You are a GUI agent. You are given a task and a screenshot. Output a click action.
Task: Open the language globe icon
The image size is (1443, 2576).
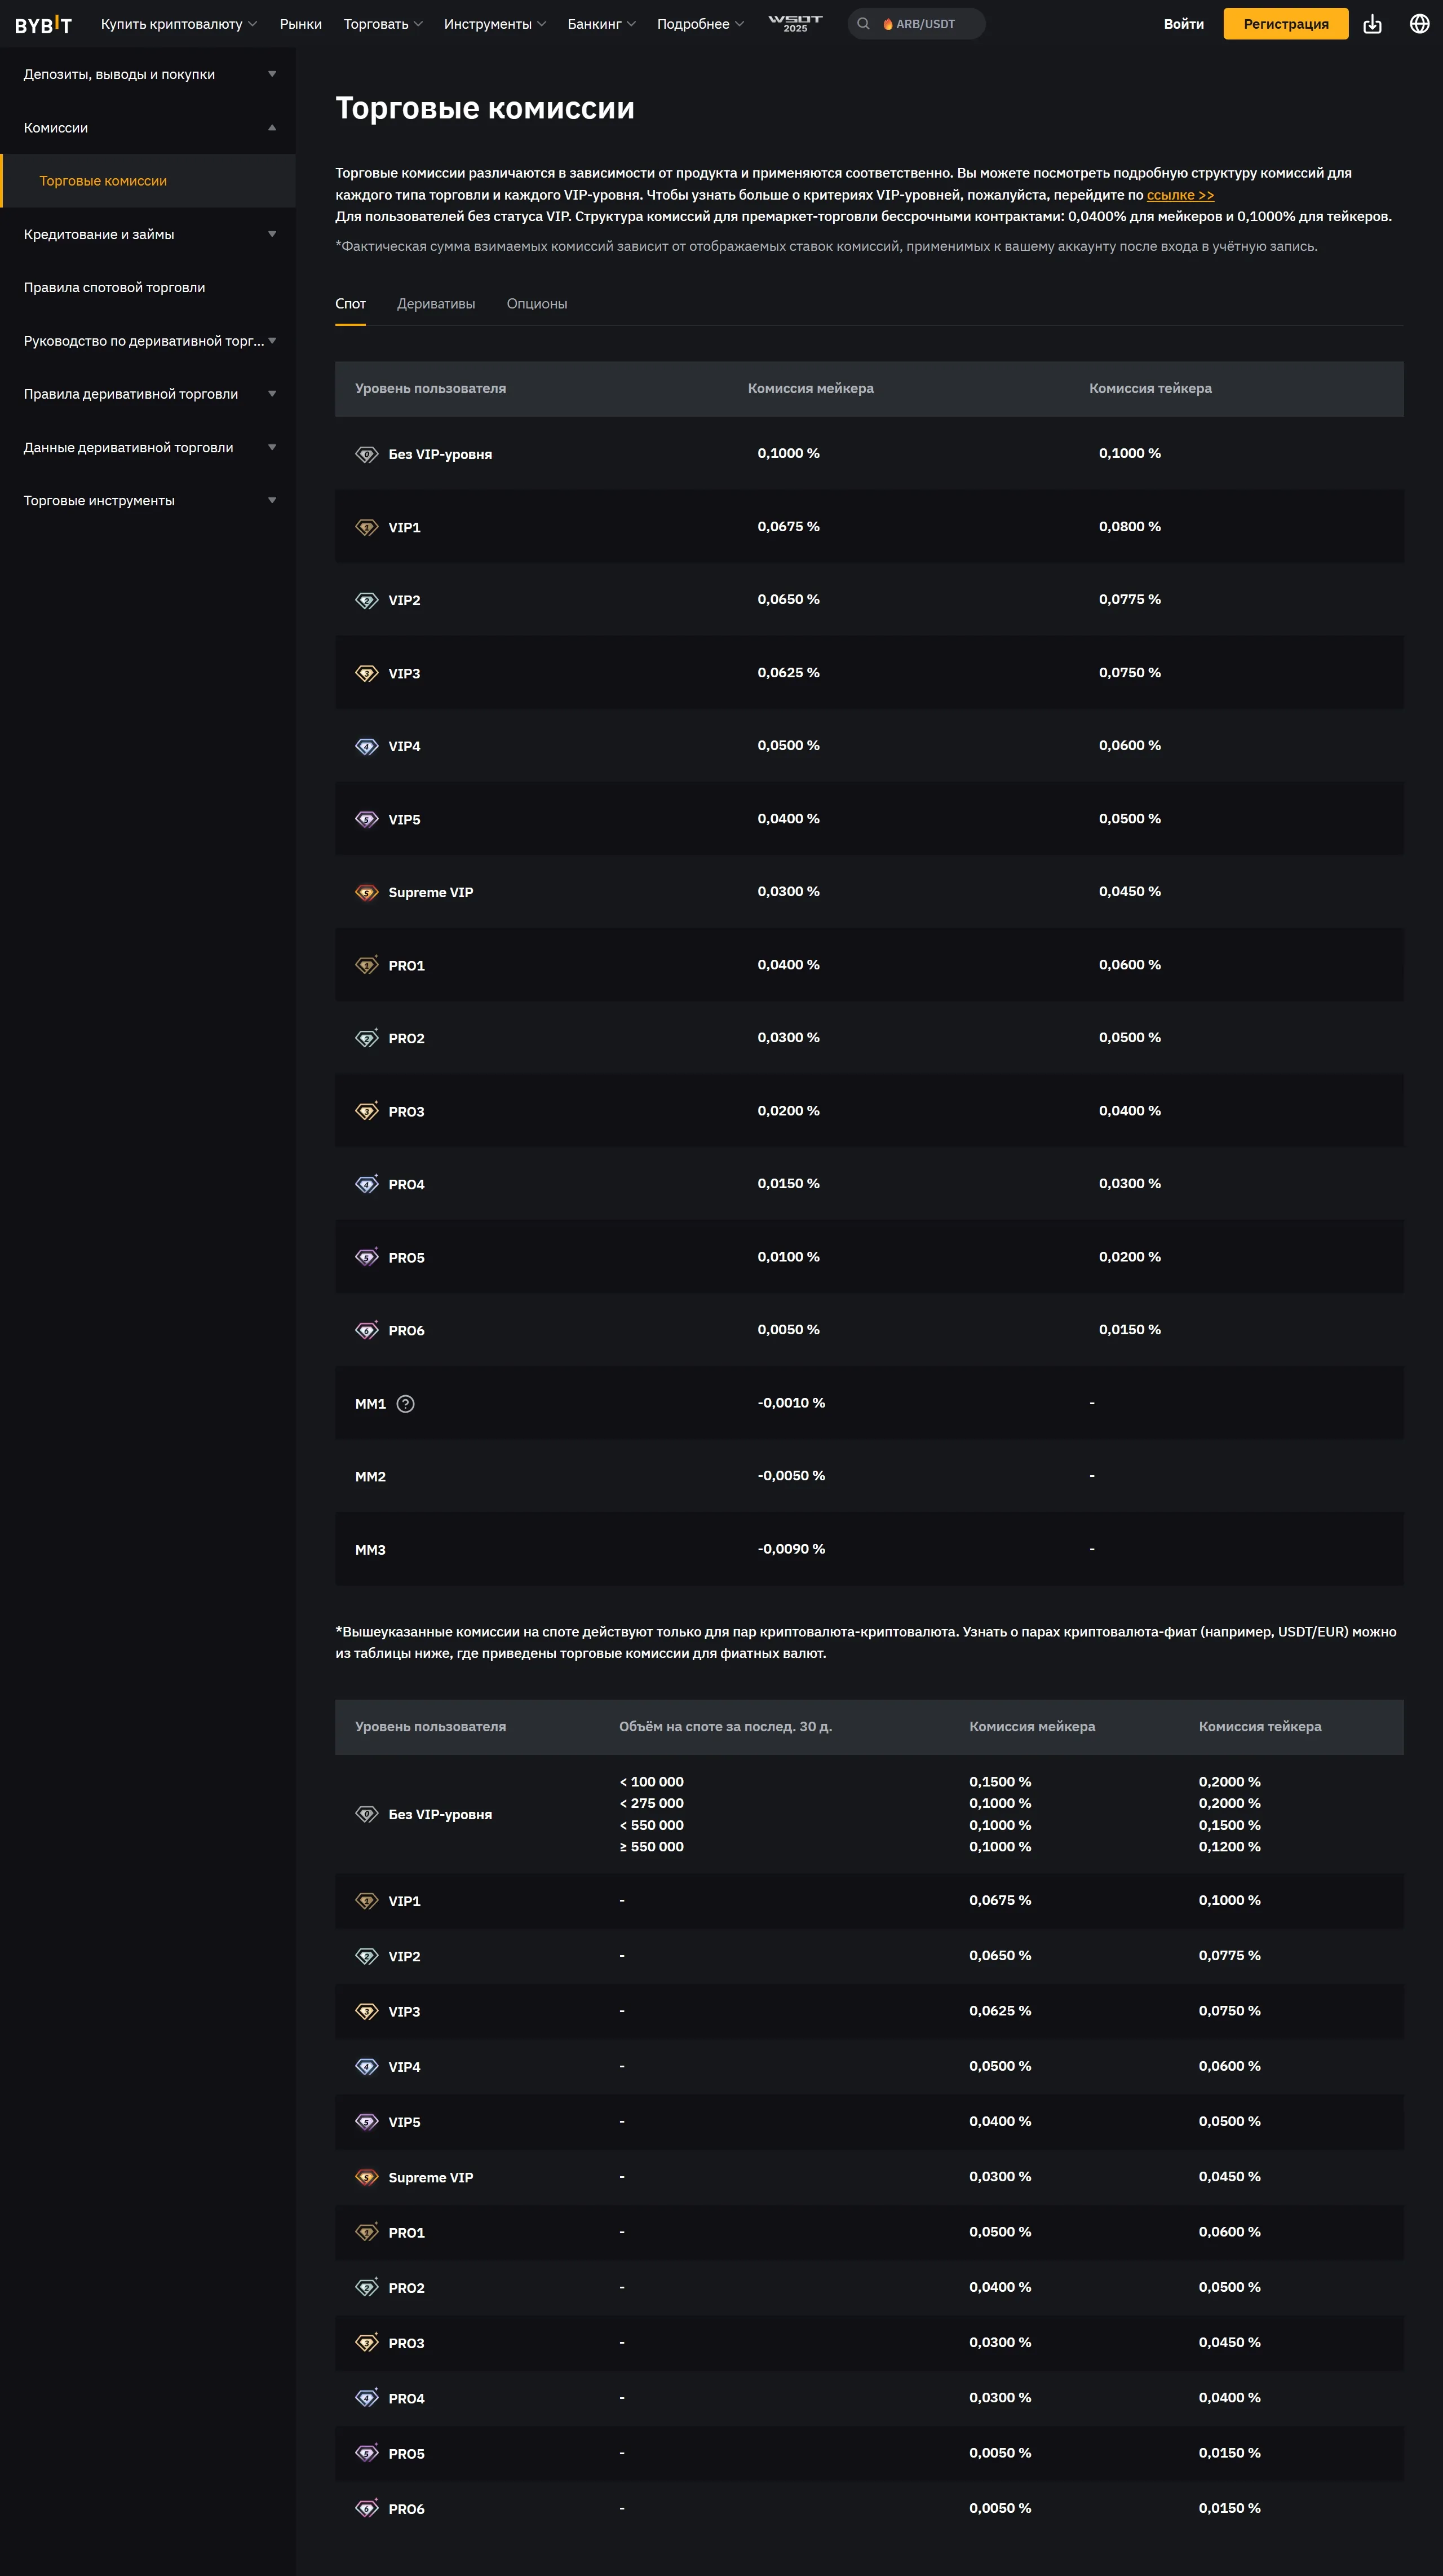click(x=1419, y=24)
